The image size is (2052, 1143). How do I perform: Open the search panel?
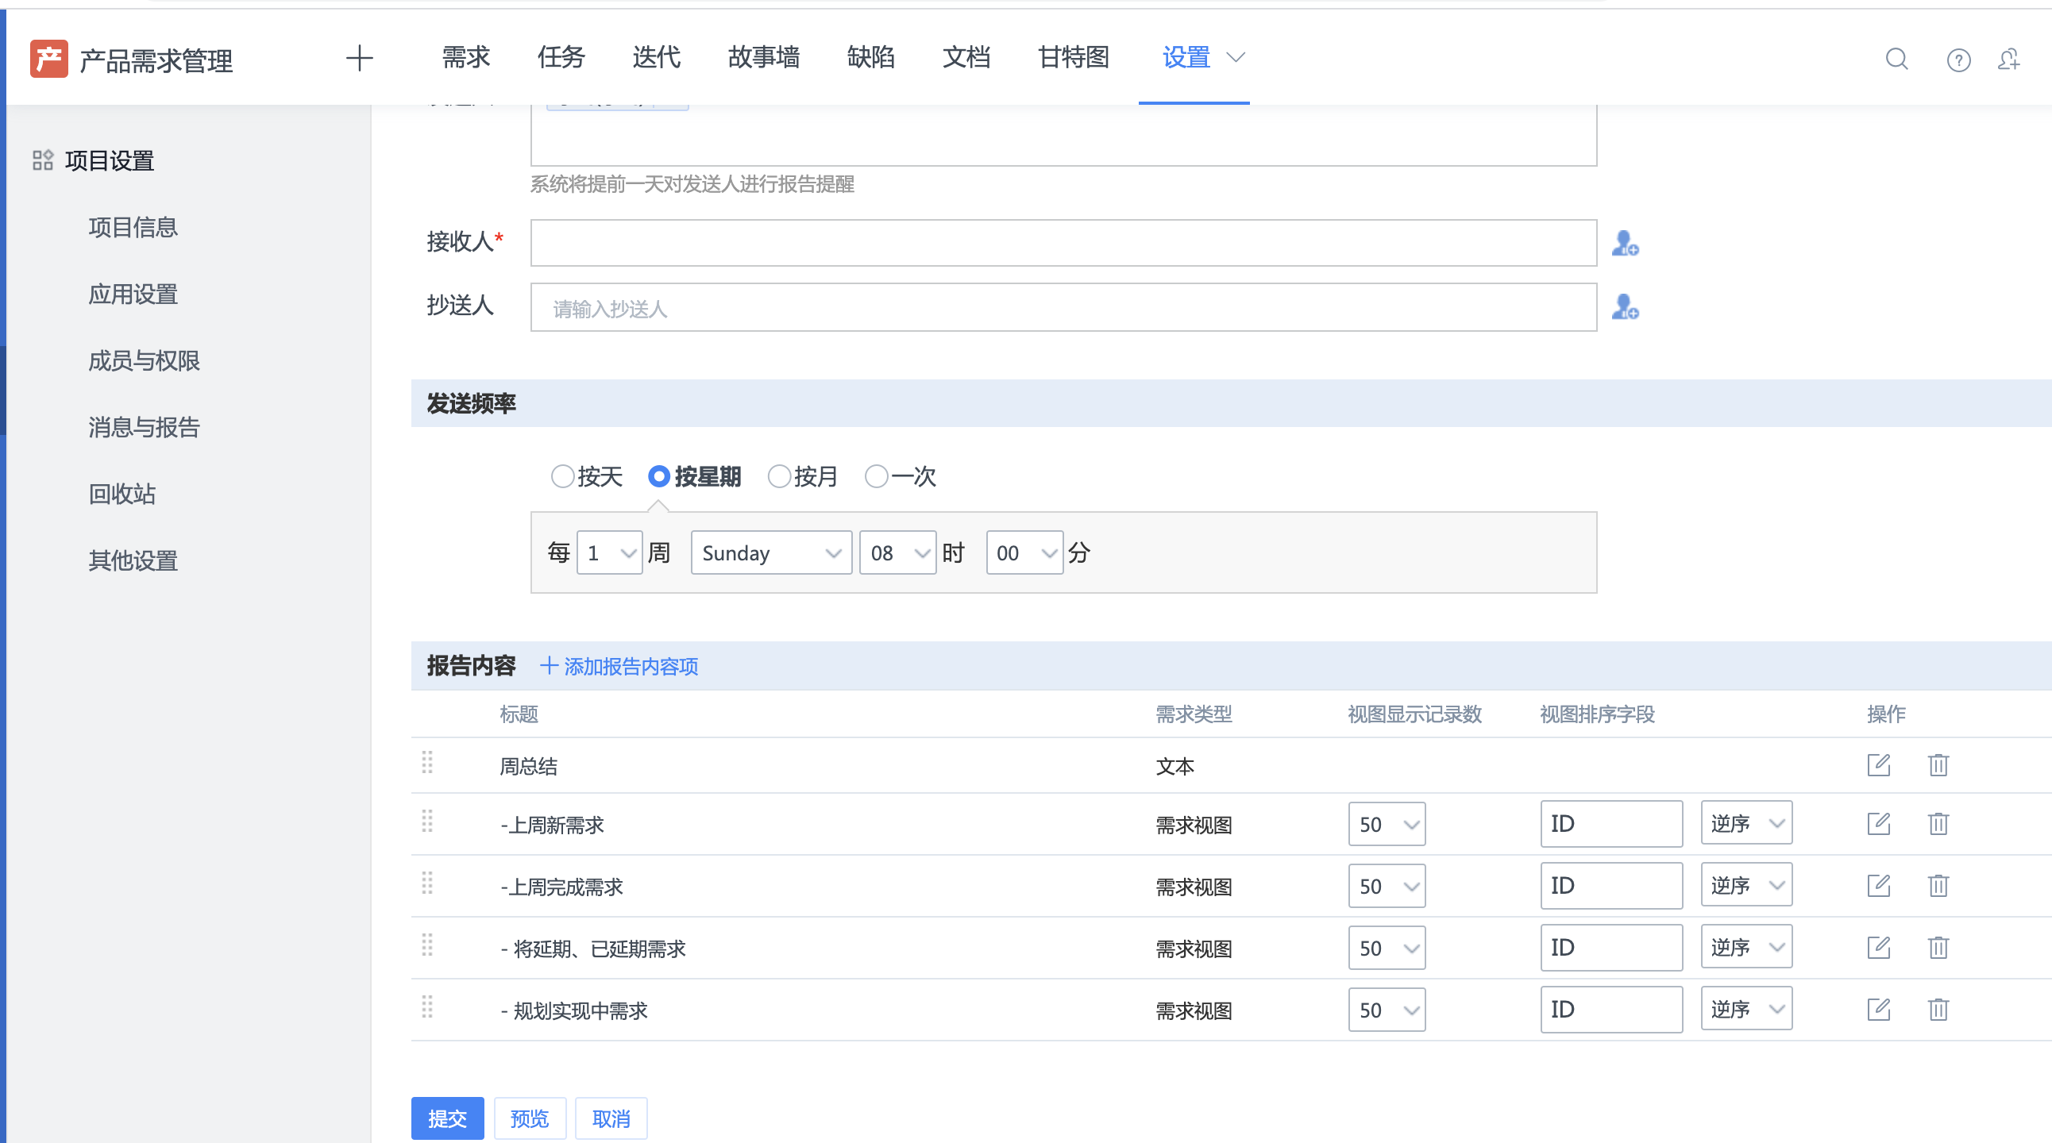tap(1896, 59)
